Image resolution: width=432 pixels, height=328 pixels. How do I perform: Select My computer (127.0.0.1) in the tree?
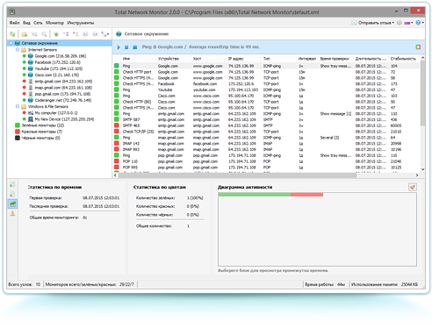tap(56, 113)
